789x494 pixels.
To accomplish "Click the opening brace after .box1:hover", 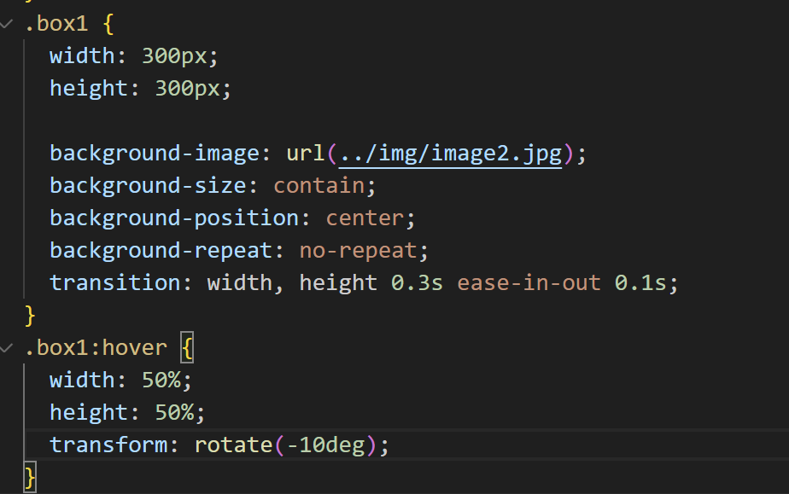I will [x=187, y=348].
